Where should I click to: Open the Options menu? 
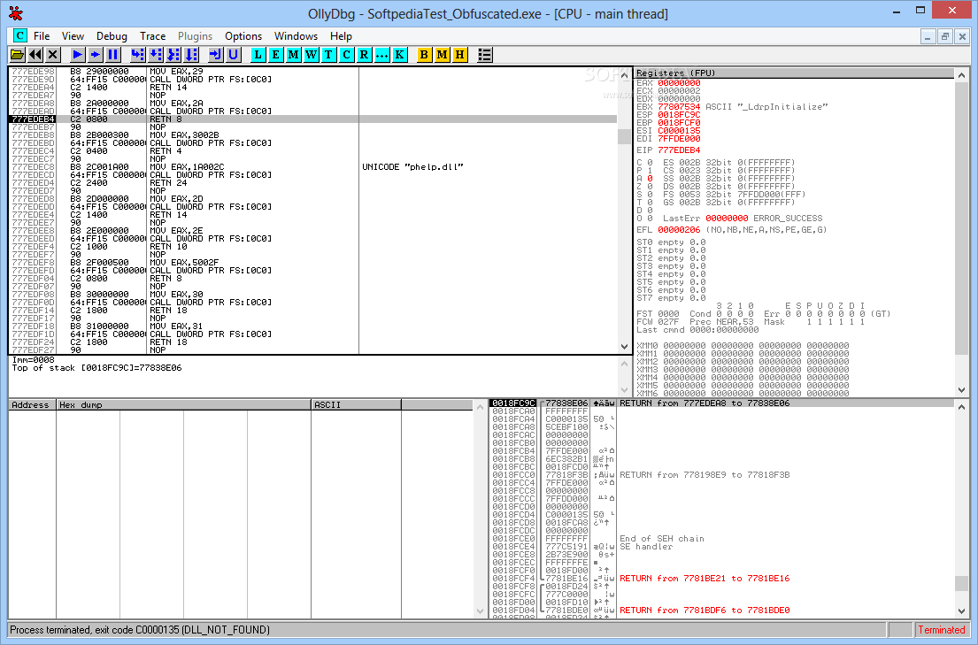(x=243, y=36)
